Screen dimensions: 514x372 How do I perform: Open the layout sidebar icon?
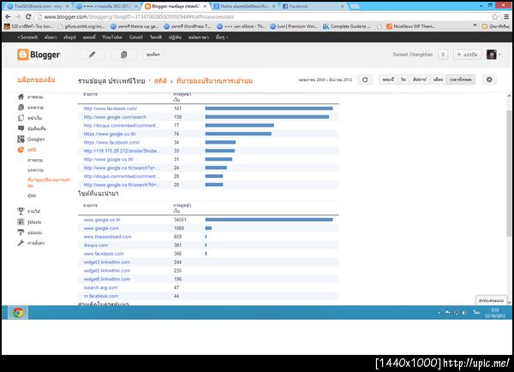coord(21,221)
